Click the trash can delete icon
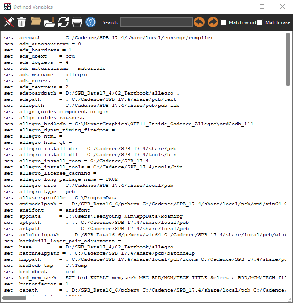The width and height of the screenshot is (293, 303). coord(22,22)
